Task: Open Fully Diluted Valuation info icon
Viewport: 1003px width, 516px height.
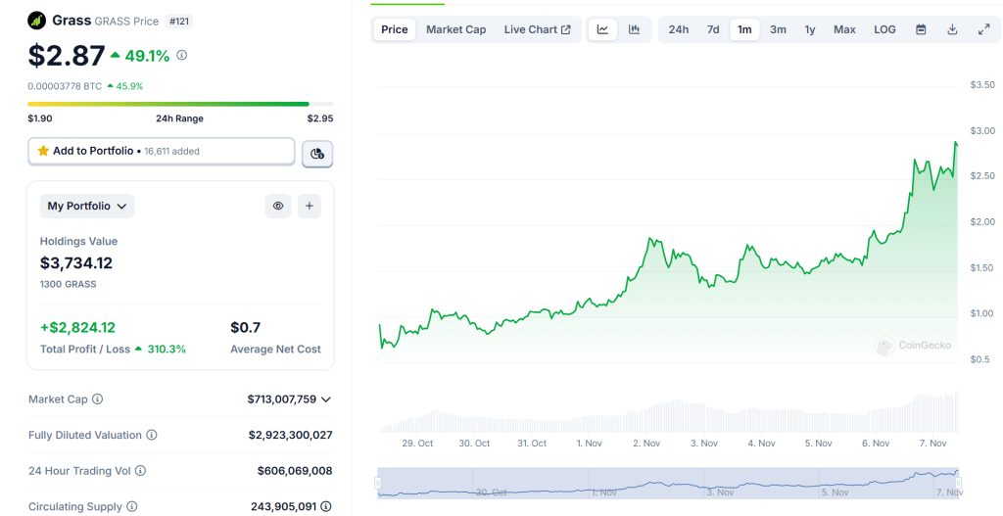Action: coord(152,435)
